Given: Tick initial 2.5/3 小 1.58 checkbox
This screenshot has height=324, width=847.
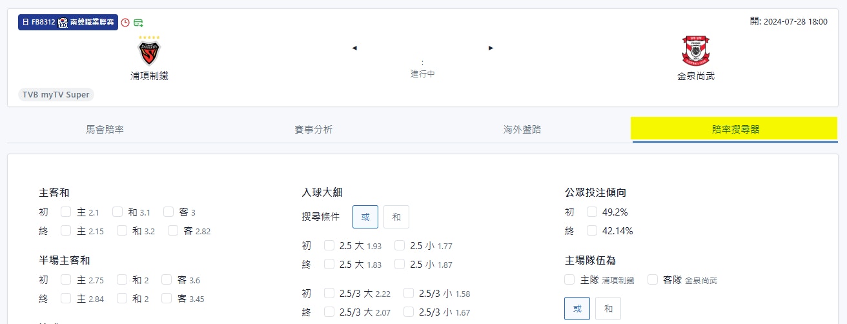Looking at the screenshot, I should point(409,293).
